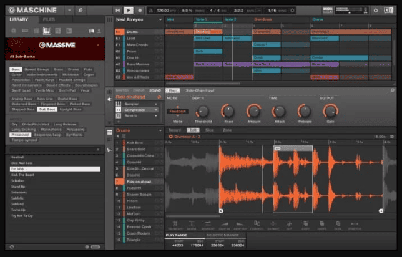This screenshot has width=402, height=257.
Task: Open the Record tab in sample editor
Action: pyautogui.click(x=175, y=130)
